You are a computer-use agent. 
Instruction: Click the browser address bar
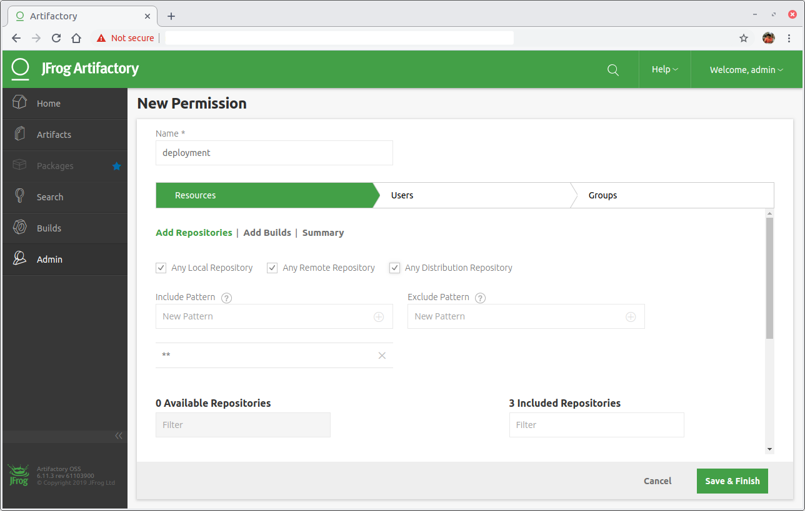(339, 38)
